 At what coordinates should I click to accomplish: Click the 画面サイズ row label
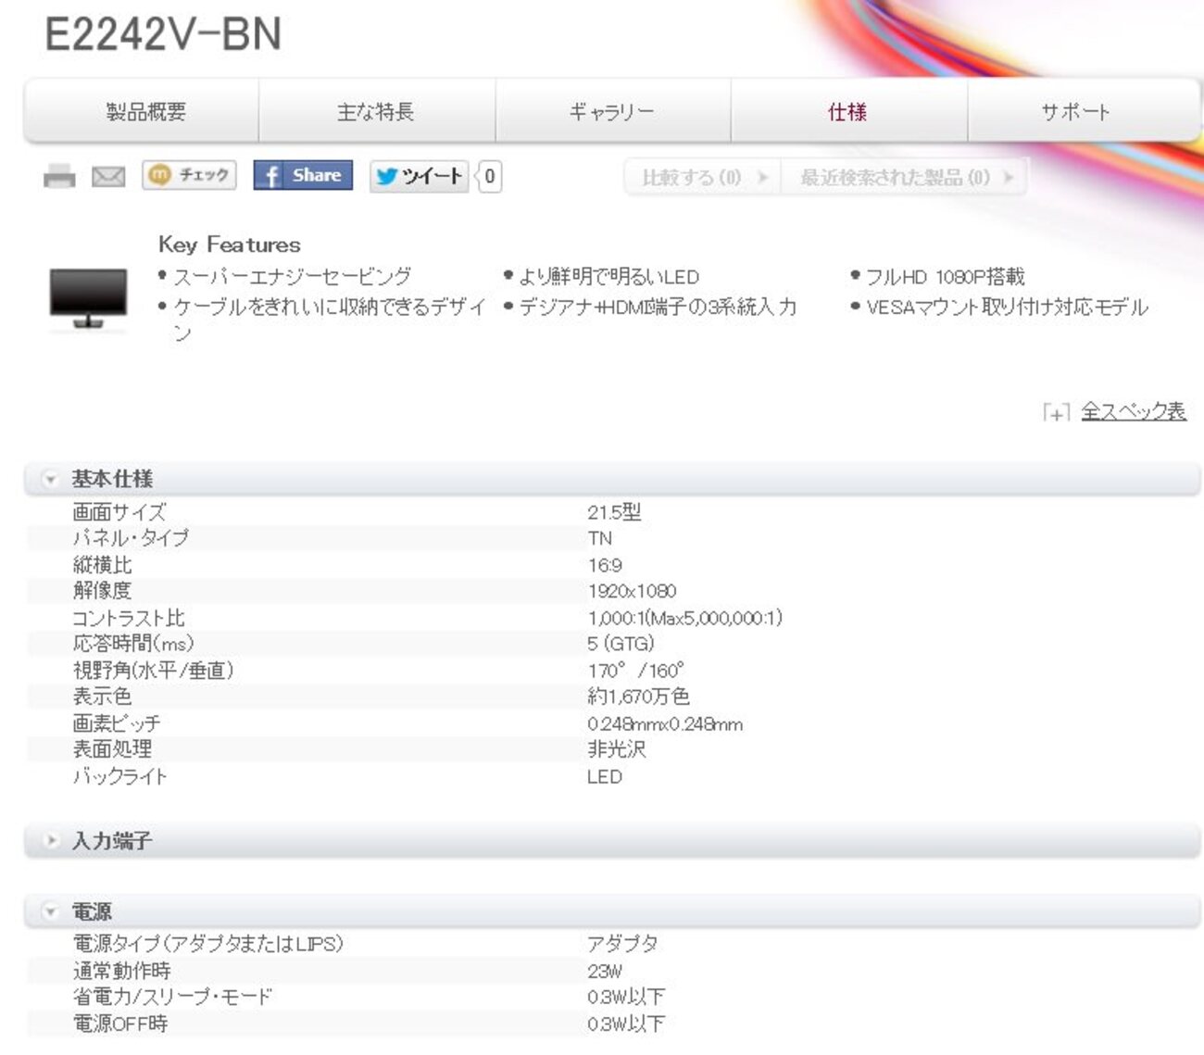point(119,512)
